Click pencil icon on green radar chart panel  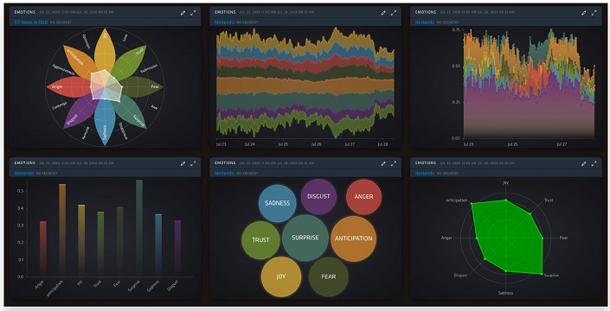click(x=583, y=163)
